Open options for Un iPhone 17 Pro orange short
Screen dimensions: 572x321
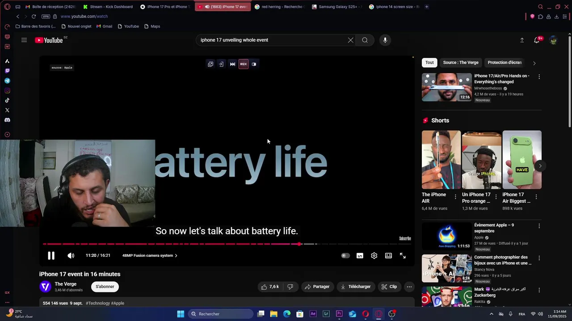point(496,197)
